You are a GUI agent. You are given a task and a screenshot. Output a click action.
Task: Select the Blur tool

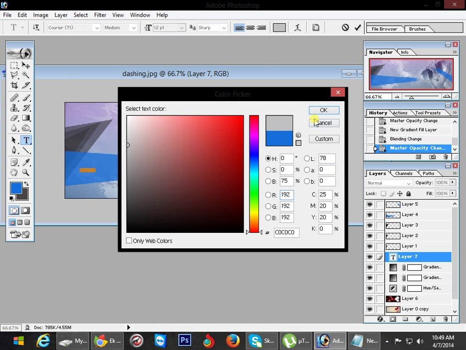[14, 128]
